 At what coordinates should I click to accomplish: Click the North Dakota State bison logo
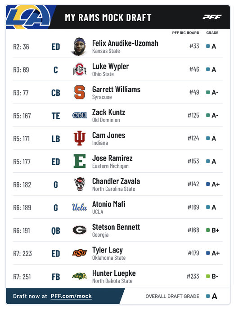click(80, 276)
